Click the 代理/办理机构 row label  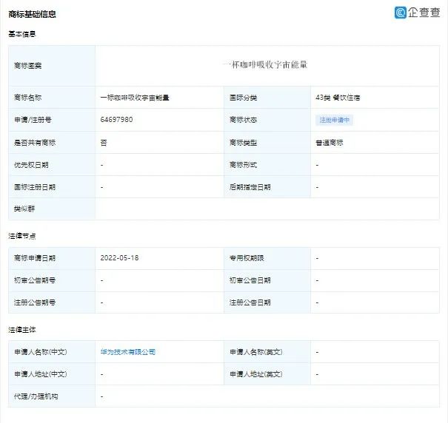click(36, 396)
